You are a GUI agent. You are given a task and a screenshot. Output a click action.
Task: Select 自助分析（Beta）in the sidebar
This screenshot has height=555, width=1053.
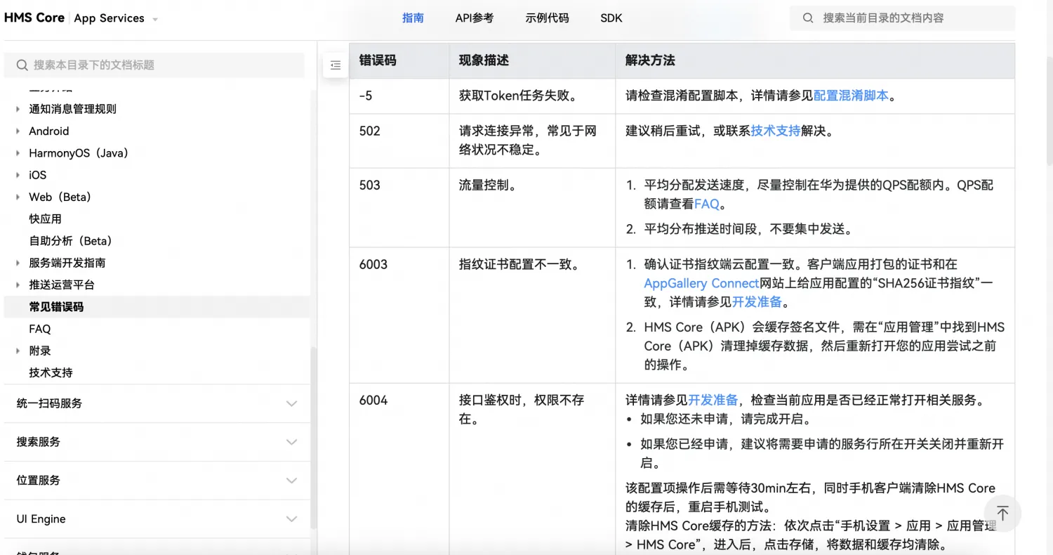tap(71, 241)
